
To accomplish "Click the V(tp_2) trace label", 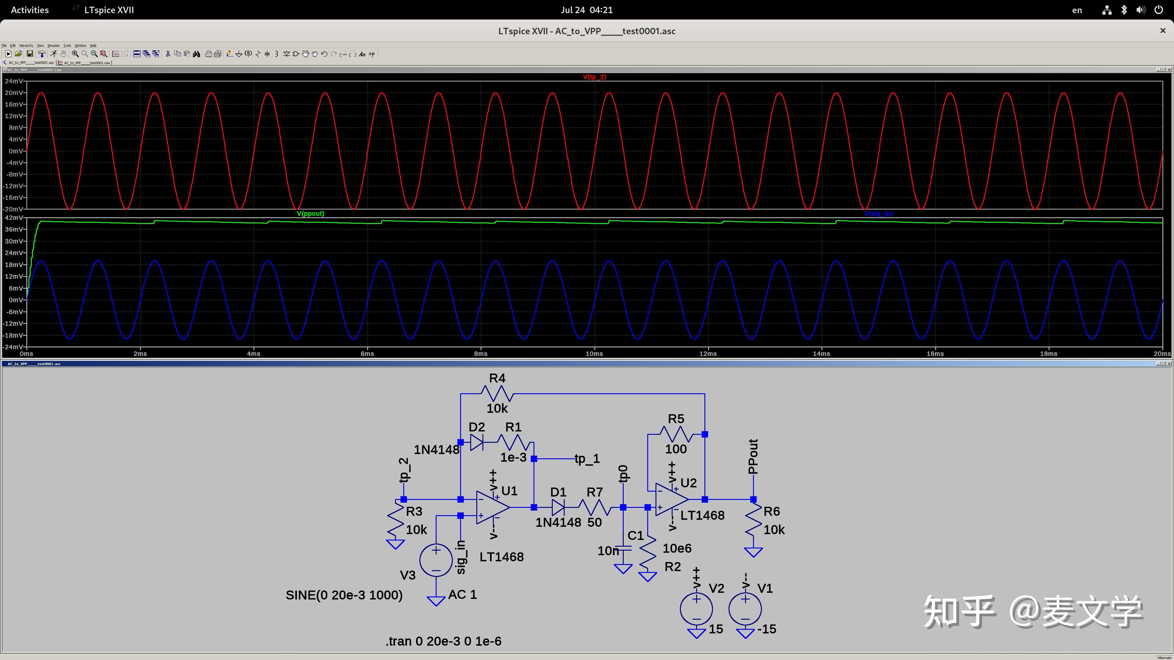I will click(594, 77).
